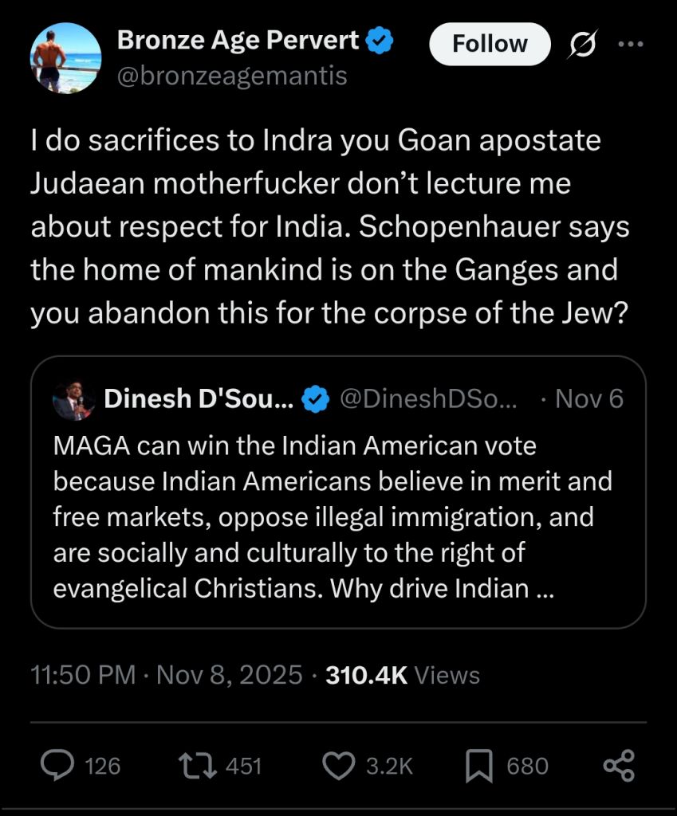Screen dimensions: 677x816
Task: Open Bronze Age Pervert's profile picture
Action: click(65, 58)
